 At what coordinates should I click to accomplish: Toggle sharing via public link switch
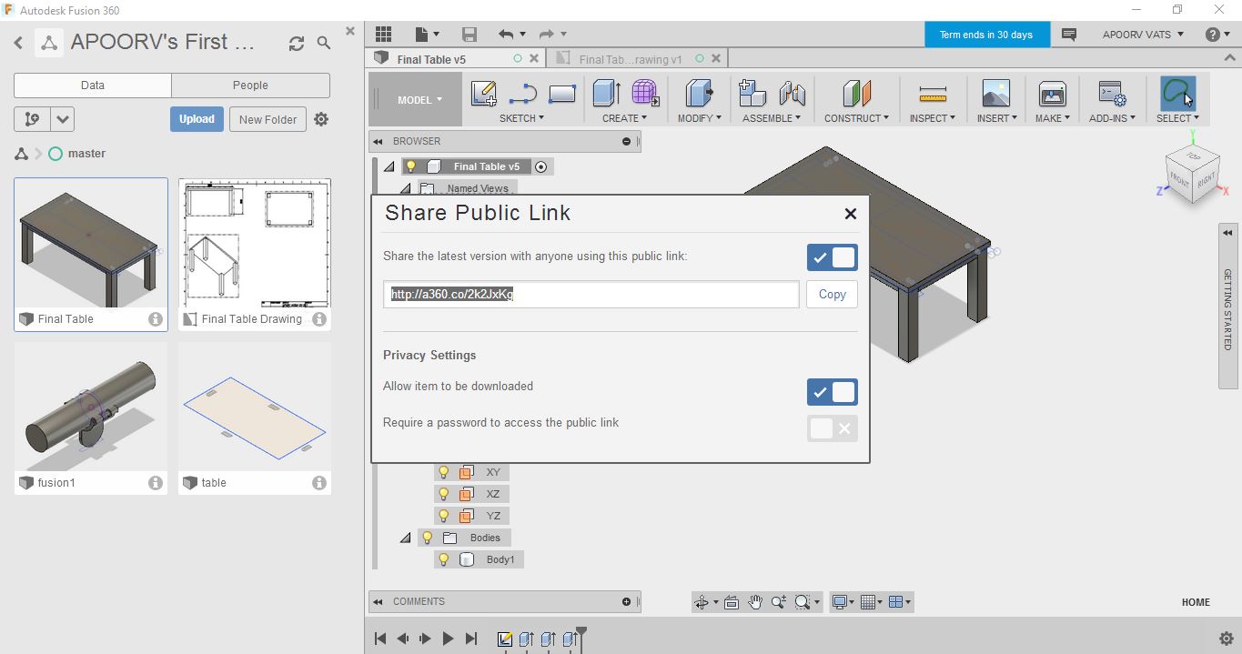click(x=832, y=257)
